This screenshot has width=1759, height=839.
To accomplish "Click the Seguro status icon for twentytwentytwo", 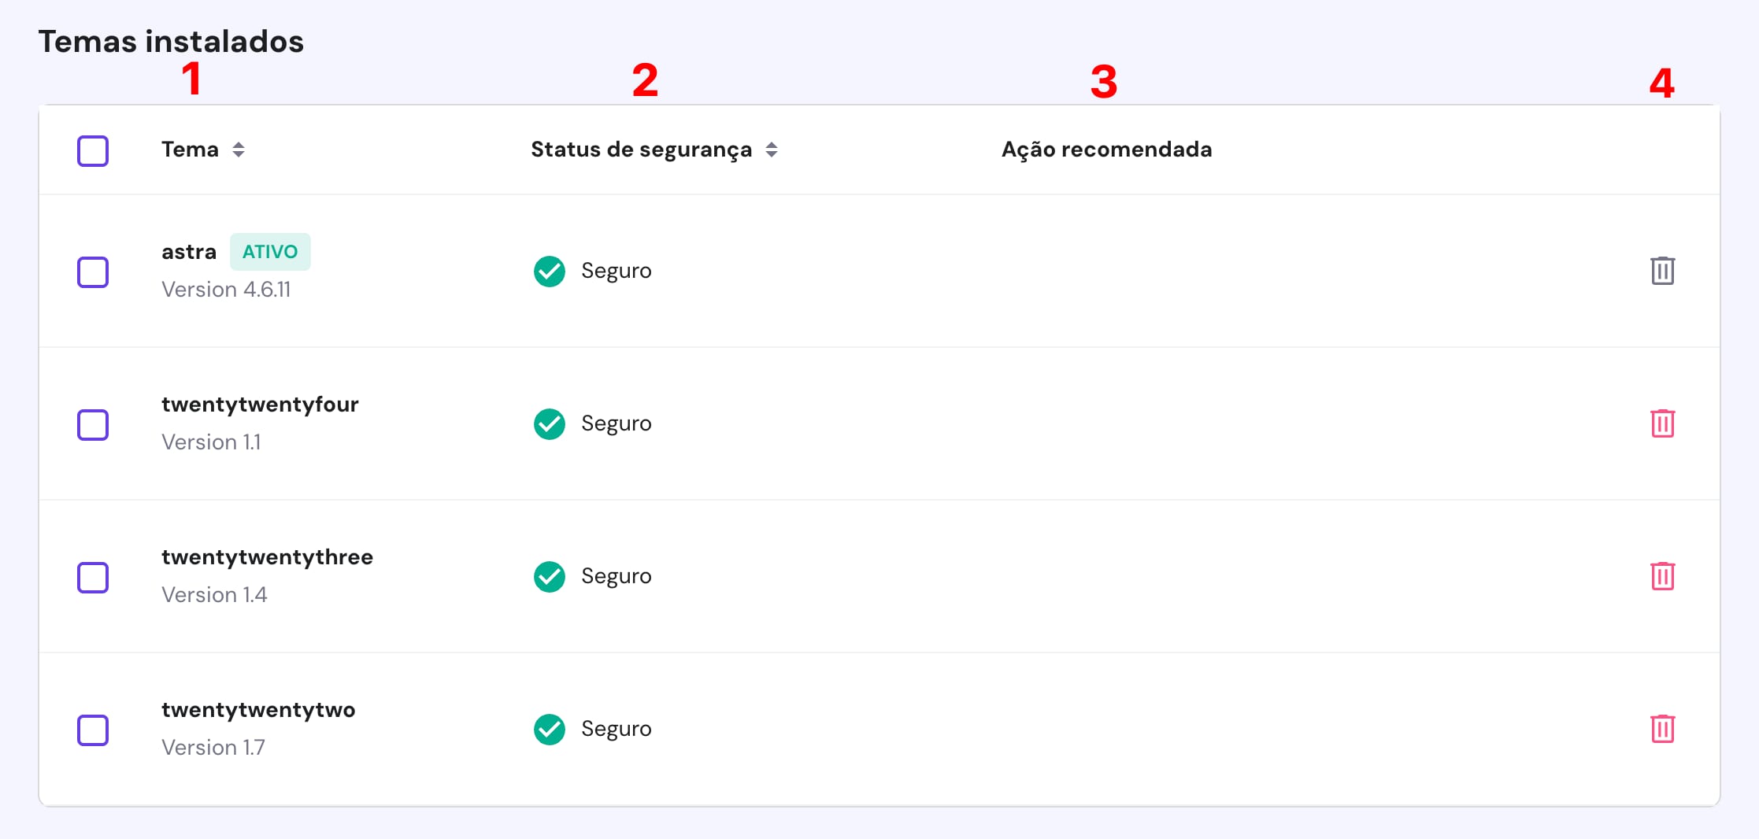I will (550, 729).
